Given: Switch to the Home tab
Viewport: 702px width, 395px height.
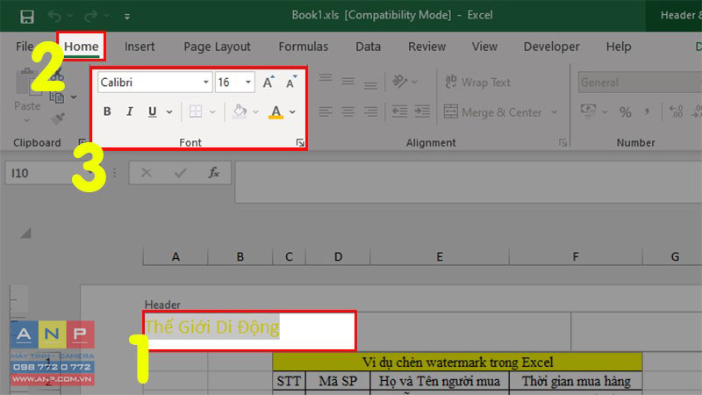Looking at the screenshot, I should click(x=81, y=47).
